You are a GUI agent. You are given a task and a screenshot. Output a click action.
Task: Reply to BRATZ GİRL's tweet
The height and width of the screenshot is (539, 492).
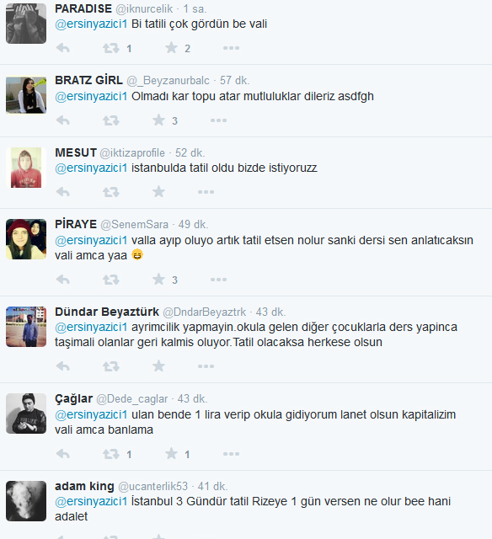pos(63,120)
